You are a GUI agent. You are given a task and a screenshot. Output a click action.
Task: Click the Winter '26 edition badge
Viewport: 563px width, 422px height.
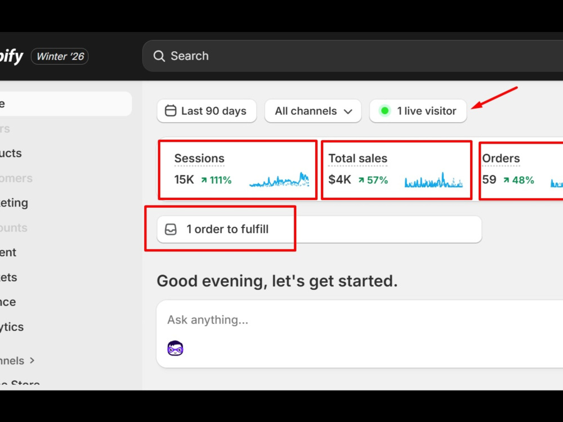coord(60,56)
